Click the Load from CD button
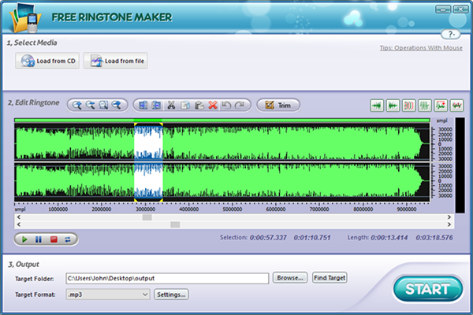Viewport: 473px width, 315px height. [x=47, y=61]
